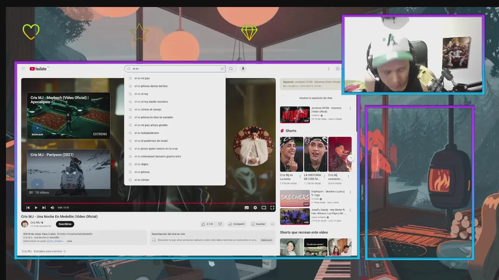Viewport: 499px width, 280px height.
Task: Open 'LA HISTORIA DE CRIS M...' short
Action: [x=315, y=154]
